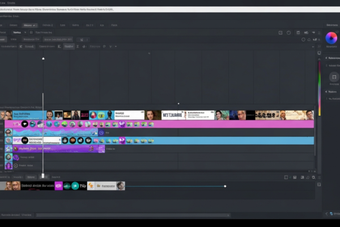340x227 pixels.
Task: Select the purple gradient clip on the fifth track
Action: click(58, 149)
